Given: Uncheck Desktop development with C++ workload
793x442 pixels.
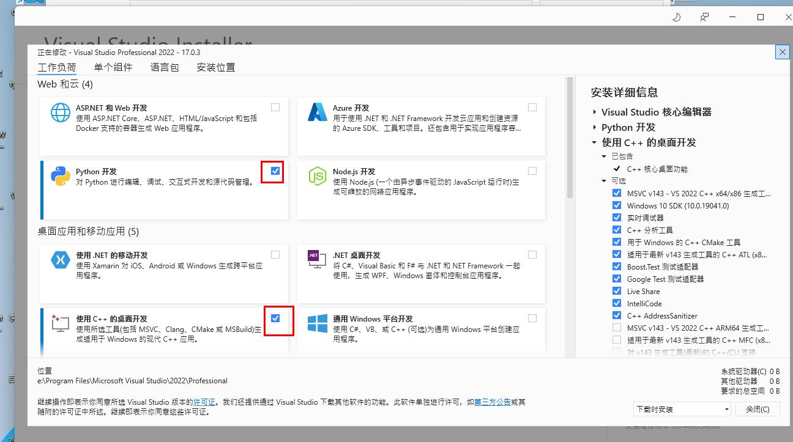Looking at the screenshot, I should [x=275, y=318].
